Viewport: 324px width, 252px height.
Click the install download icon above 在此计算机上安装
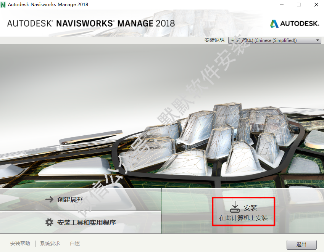[x=235, y=207]
